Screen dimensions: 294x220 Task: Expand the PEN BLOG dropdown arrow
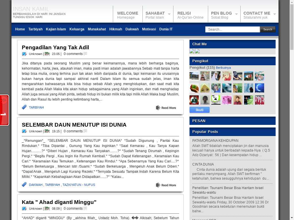point(236,14)
